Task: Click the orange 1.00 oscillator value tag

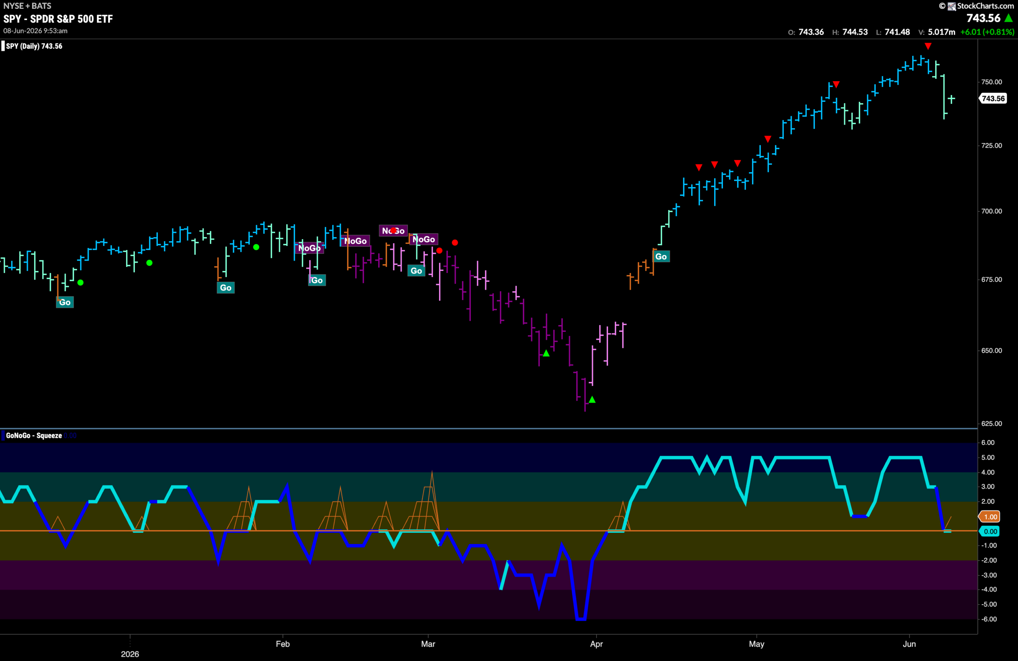Action: pyautogui.click(x=990, y=517)
